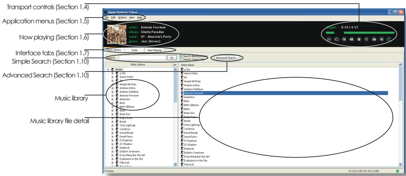Viewport: 406px width, 176px height.
Task: Click the icon beside David Parry in the Artist Name list
Action: pyautogui.click(x=182, y=137)
